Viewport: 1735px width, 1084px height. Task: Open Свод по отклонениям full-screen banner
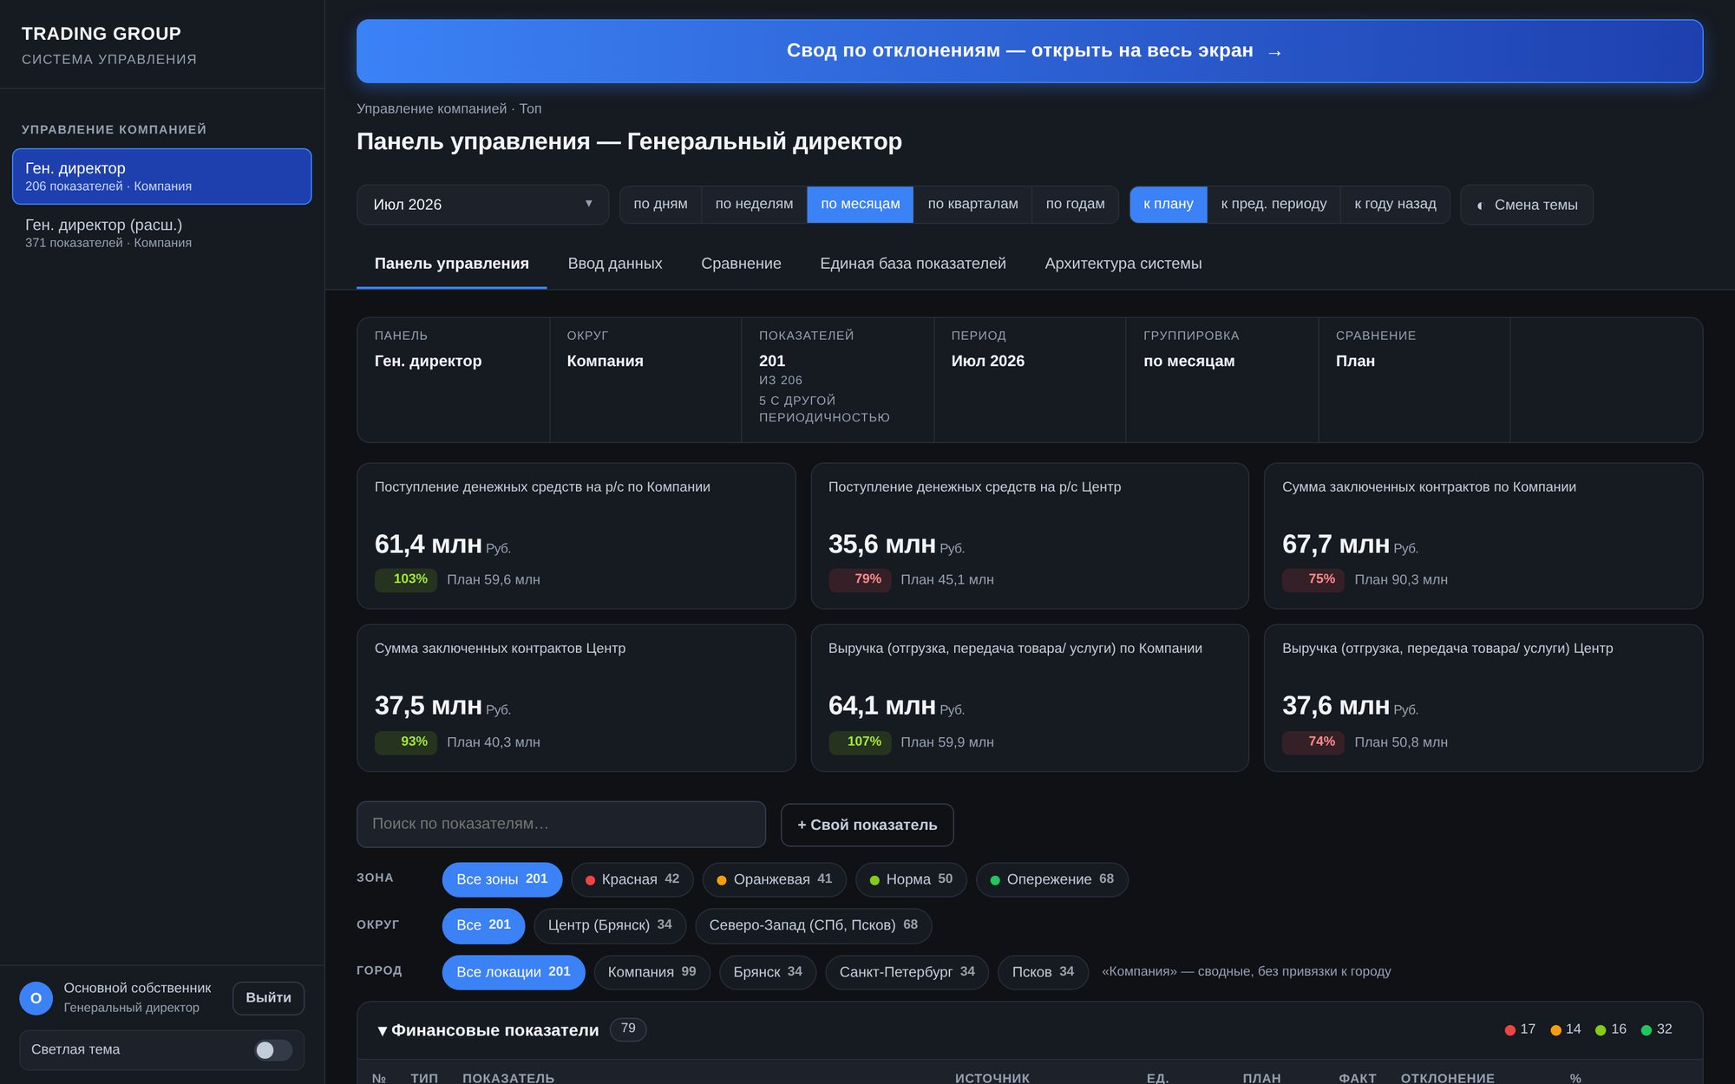click(x=1030, y=51)
